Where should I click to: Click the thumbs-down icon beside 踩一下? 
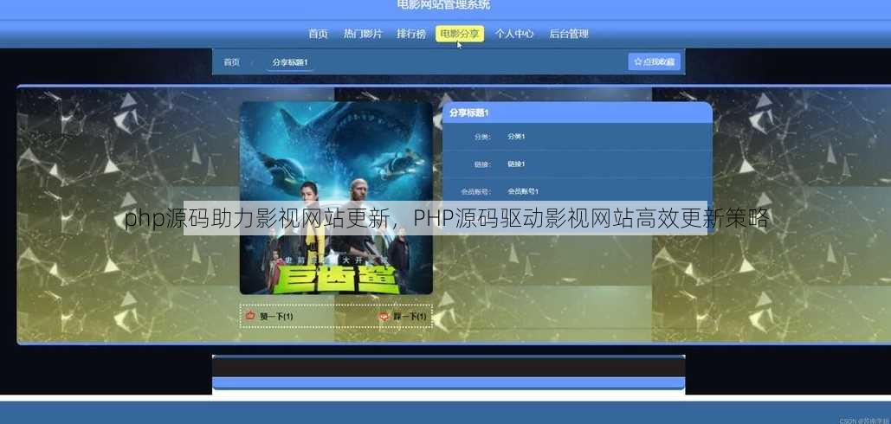(384, 316)
